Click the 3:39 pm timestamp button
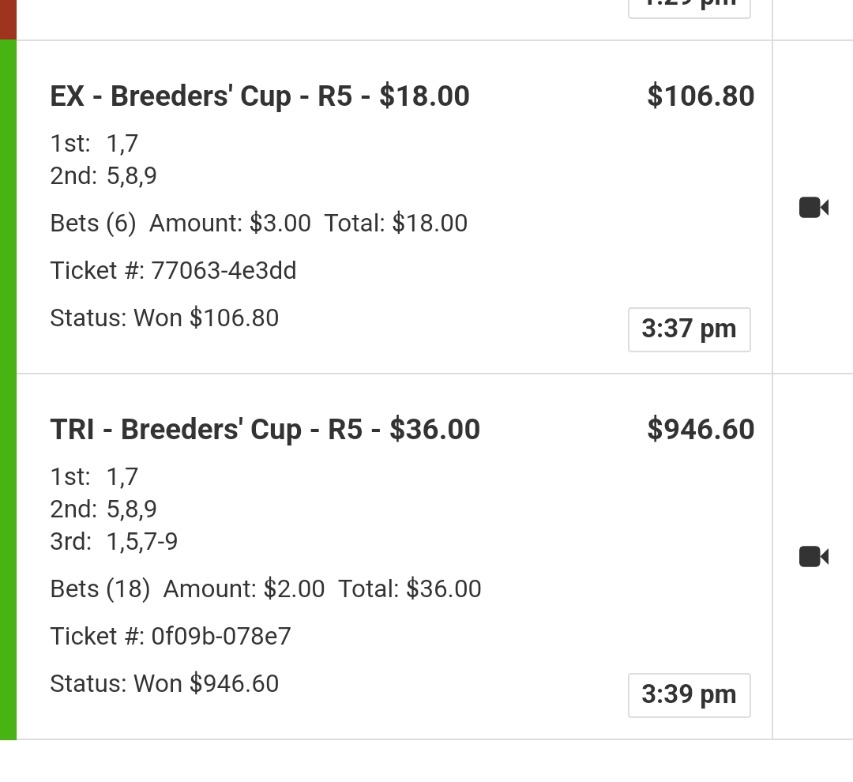This screenshot has width=853, height=782. click(x=689, y=695)
